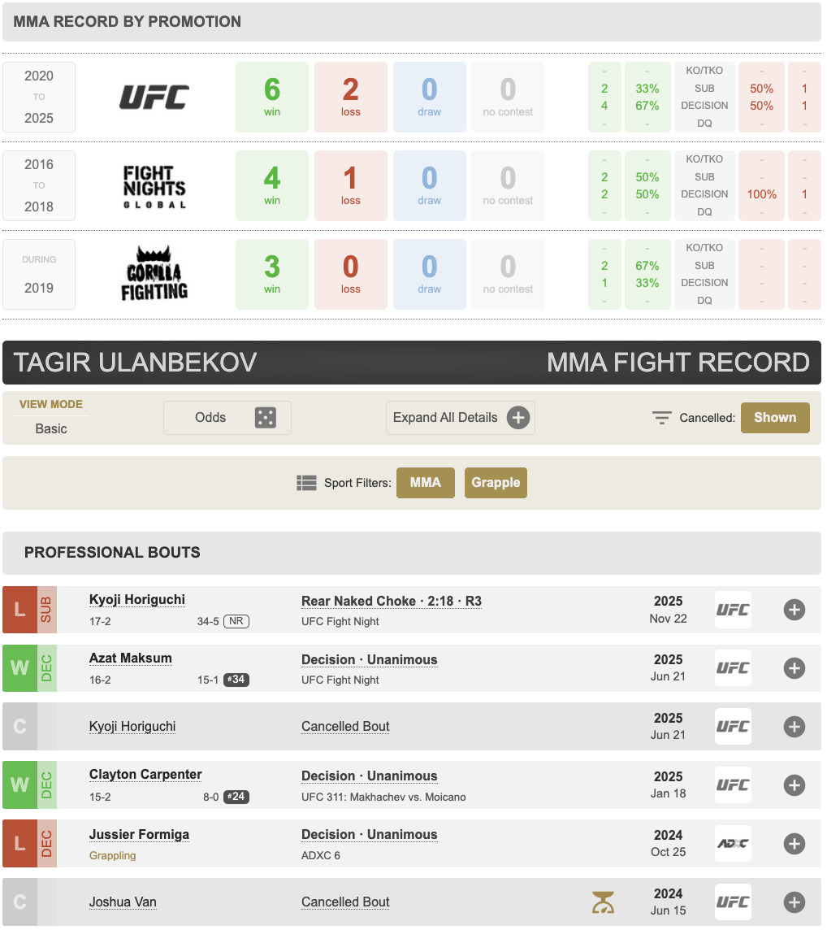Toggle the Cancelled Shown button
Screen dimensions: 827x930
pos(774,418)
